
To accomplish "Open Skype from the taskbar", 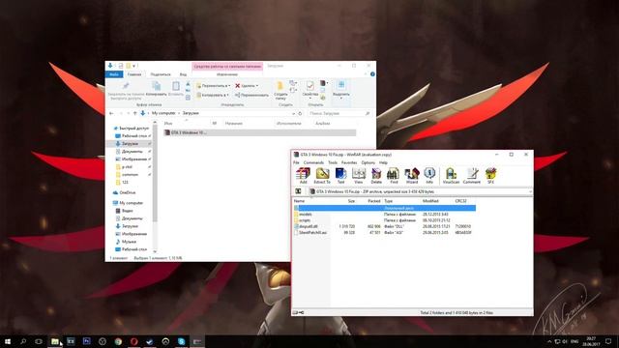I will [181, 341].
